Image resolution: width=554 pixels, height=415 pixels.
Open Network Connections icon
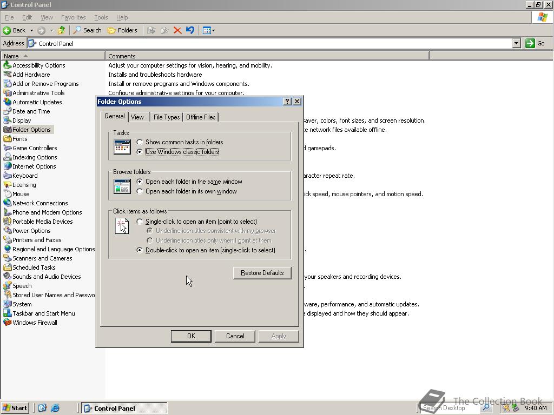point(8,203)
